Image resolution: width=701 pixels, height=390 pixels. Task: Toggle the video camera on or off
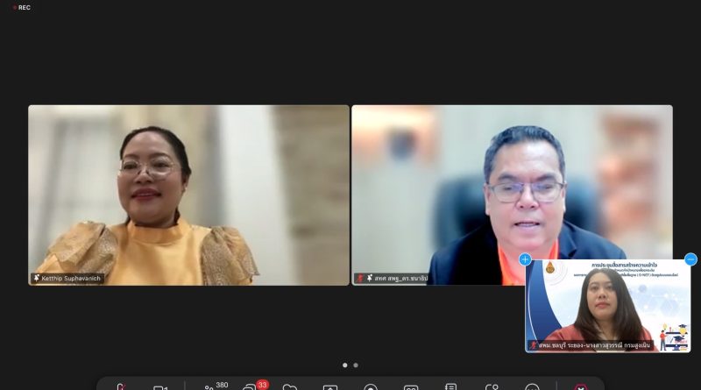click(160, 386)
